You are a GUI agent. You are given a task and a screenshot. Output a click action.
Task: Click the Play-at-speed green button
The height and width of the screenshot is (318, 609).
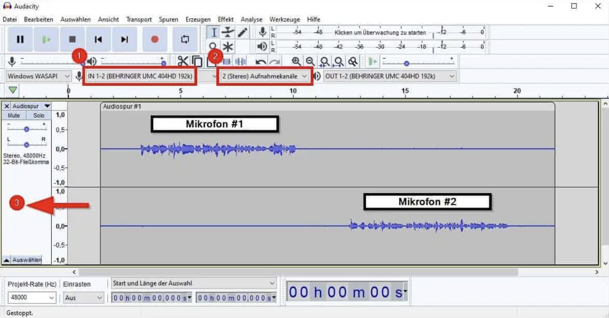tap(373, 61)
